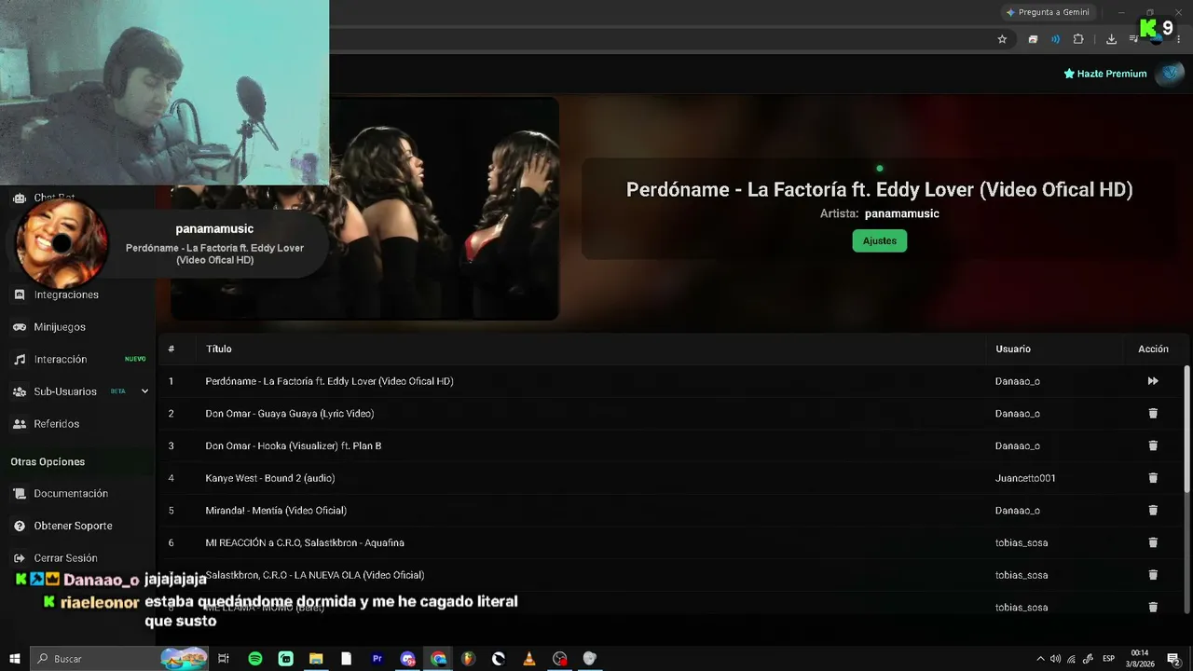Open the user profile avatar menu
Screen dimensions: 1193x671
point(1169,74)
